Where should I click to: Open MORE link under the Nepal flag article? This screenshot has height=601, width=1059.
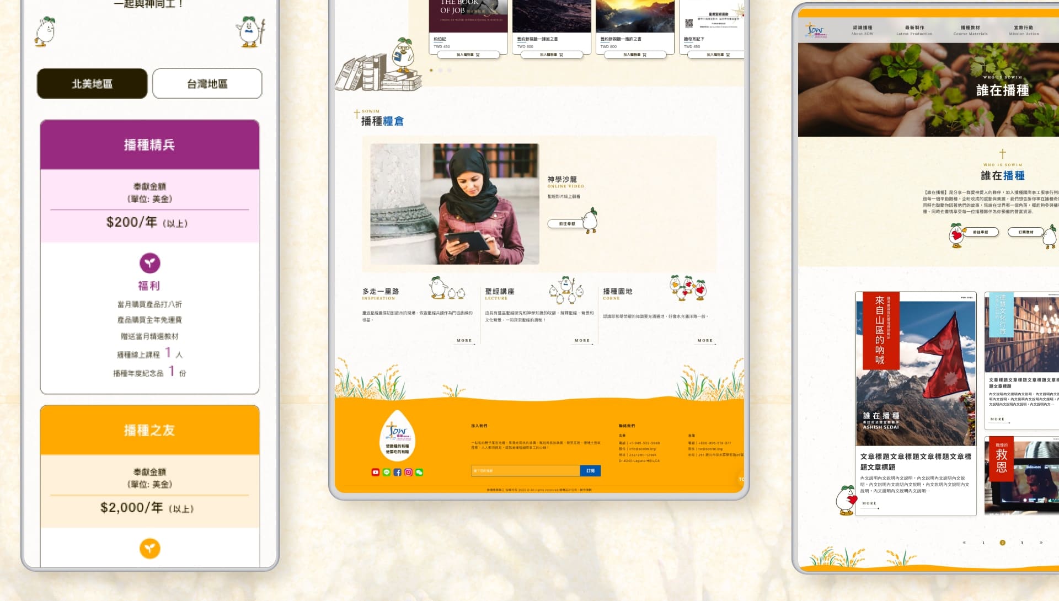coord(869,503)
